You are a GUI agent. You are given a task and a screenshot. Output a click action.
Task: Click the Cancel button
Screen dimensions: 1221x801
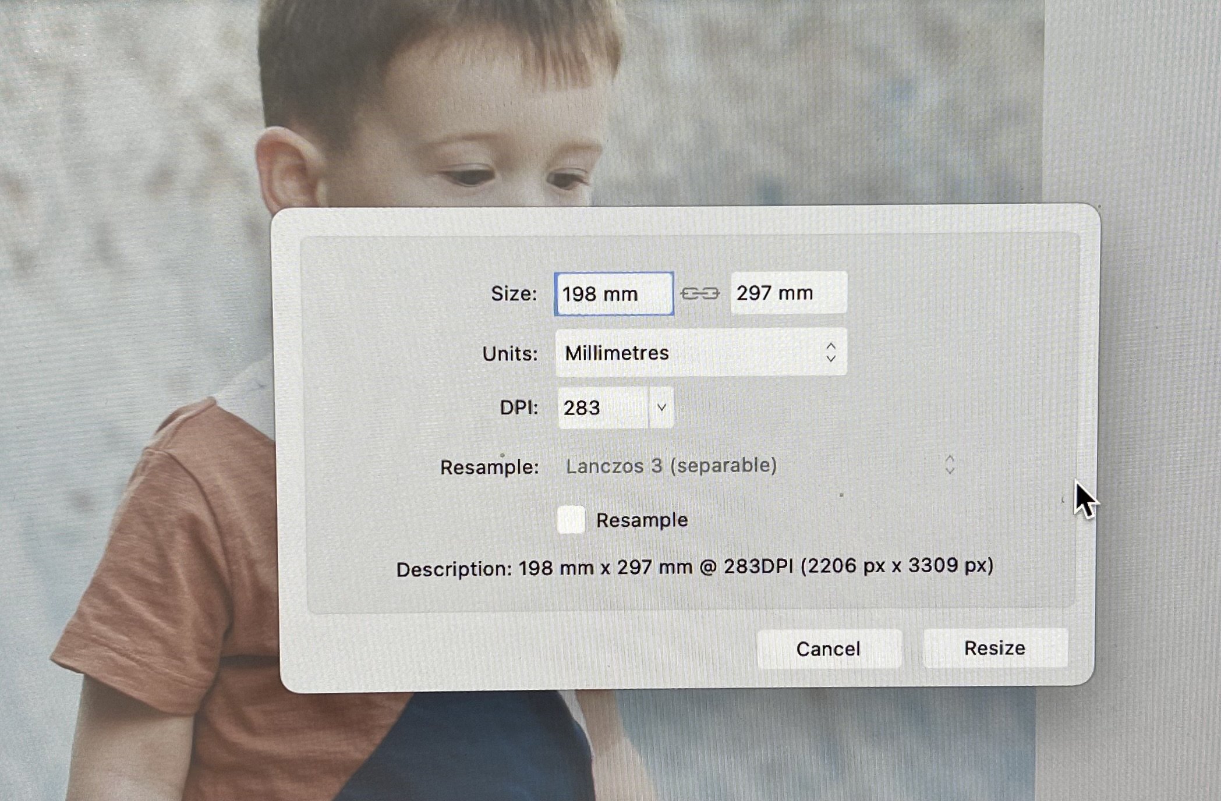tap(829, 648)
